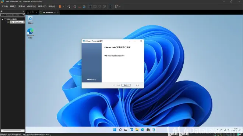Open the 选项卡 (Tabs) menu
Viewport: 243px width, 136px height.
pos(42,7)
